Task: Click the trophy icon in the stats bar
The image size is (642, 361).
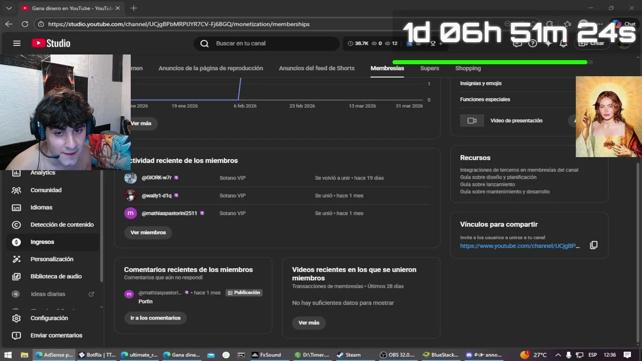Action: 433,44
